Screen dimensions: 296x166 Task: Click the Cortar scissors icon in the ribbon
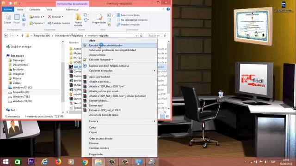pyautogui.click(x=24, y=15)
